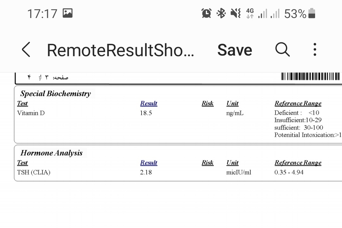Click Reference Range header in Hormone Analysis

298,163
